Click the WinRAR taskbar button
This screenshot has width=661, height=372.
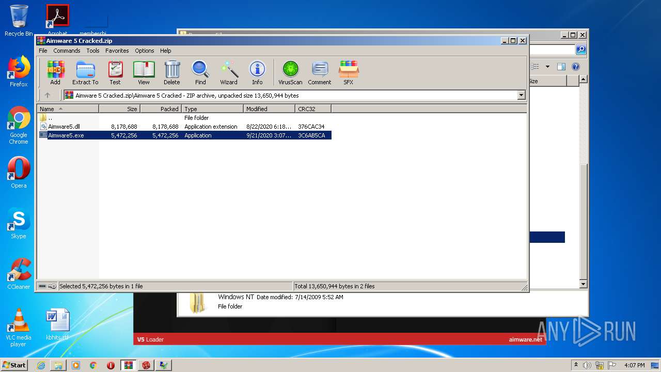pyautogui.click(x=128, y=365)
